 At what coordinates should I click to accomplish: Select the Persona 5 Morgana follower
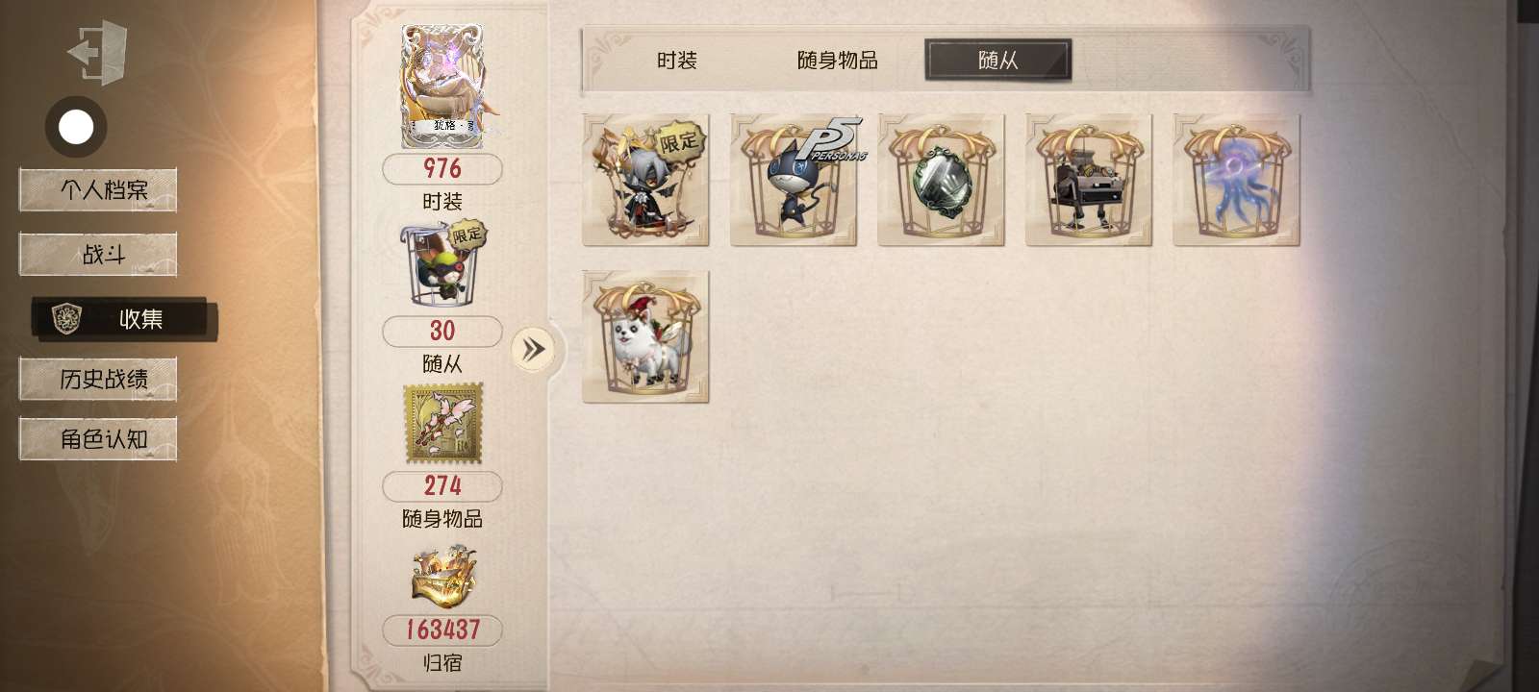pyautogui.click(x=794, y=180)
